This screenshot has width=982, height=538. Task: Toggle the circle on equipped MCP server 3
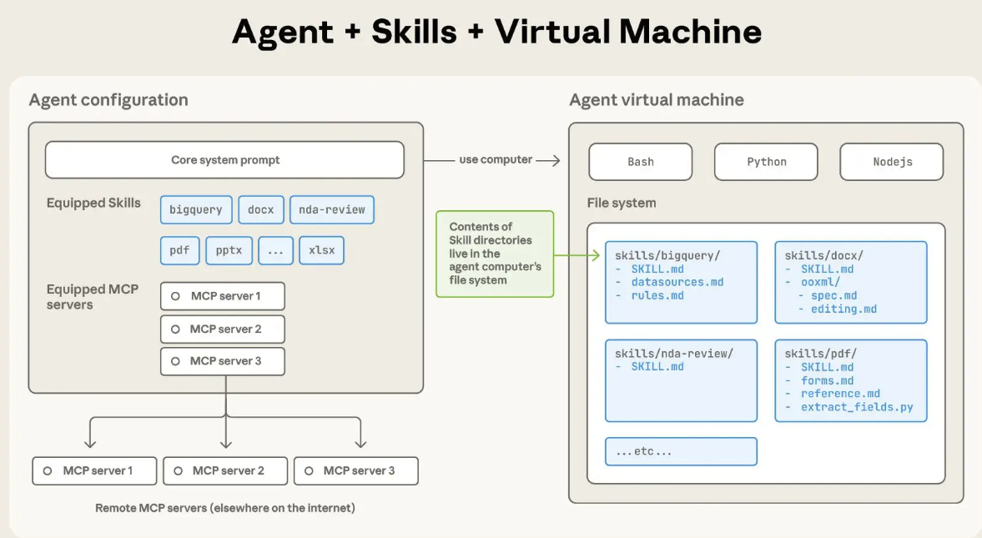[175, 361]
